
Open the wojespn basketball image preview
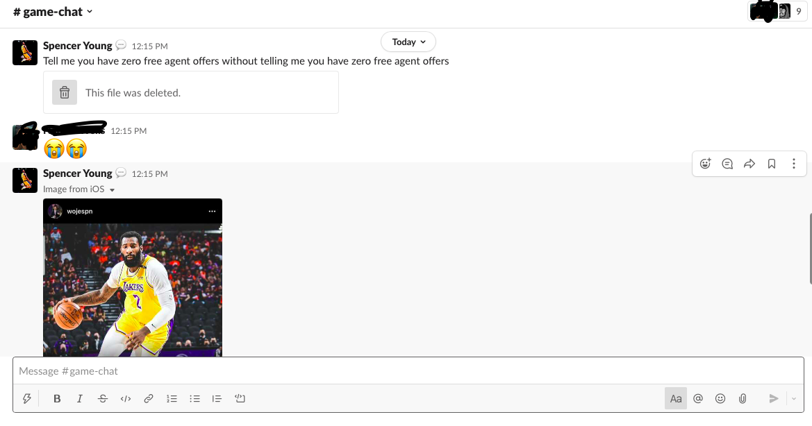point(133,278)
